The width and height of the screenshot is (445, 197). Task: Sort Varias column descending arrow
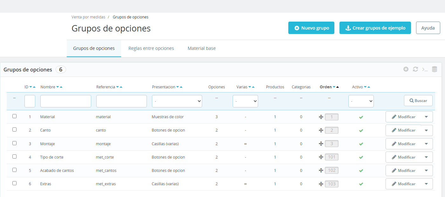tap(250, 87)
